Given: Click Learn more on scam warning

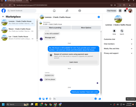Looking at the screenshot, I should [x=73, y=62].
